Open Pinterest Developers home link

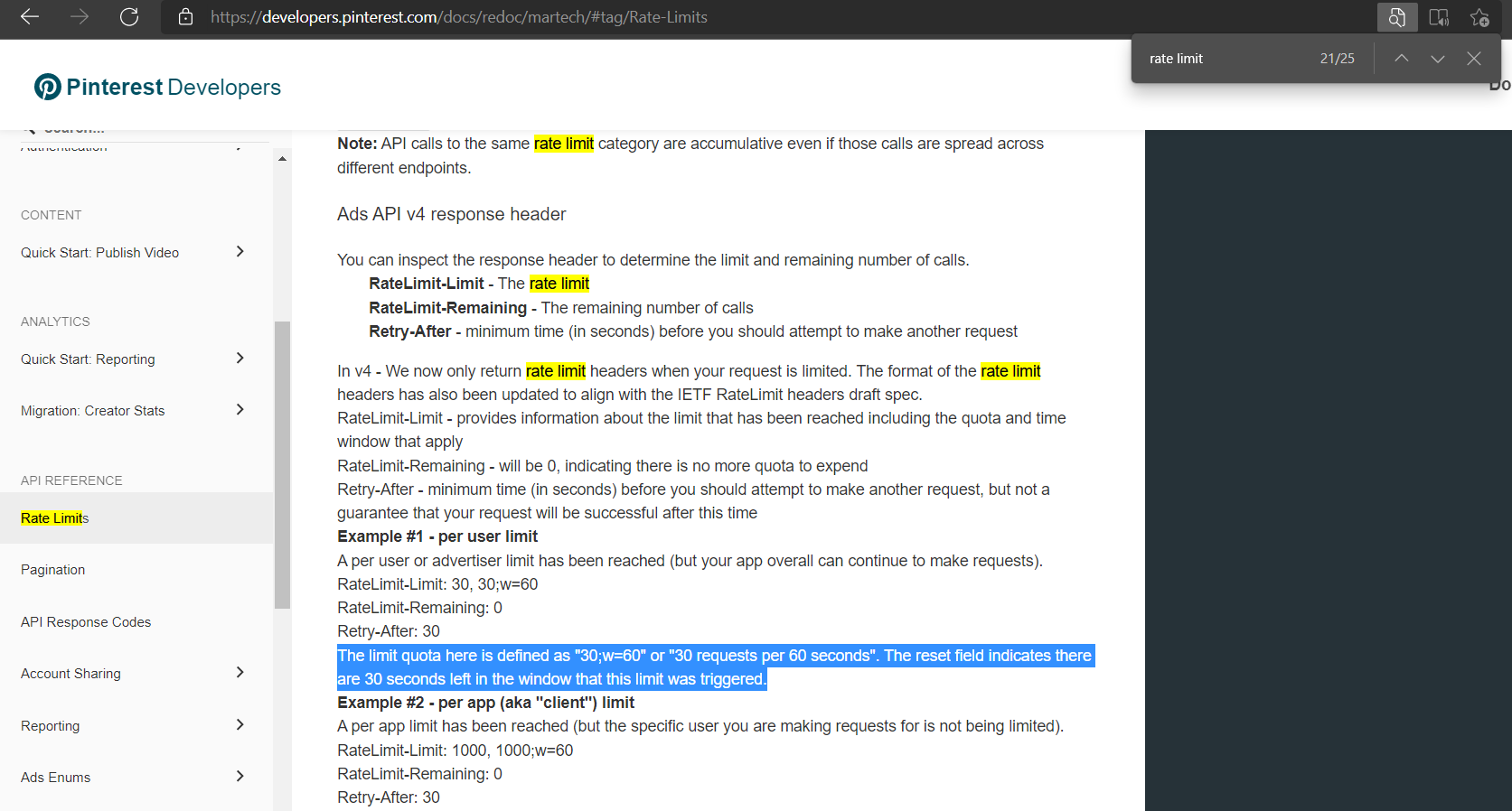(158, 87)
